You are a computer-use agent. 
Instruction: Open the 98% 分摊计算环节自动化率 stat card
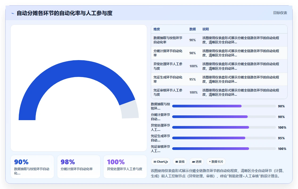pyautogui.click(x=79, y=167)
